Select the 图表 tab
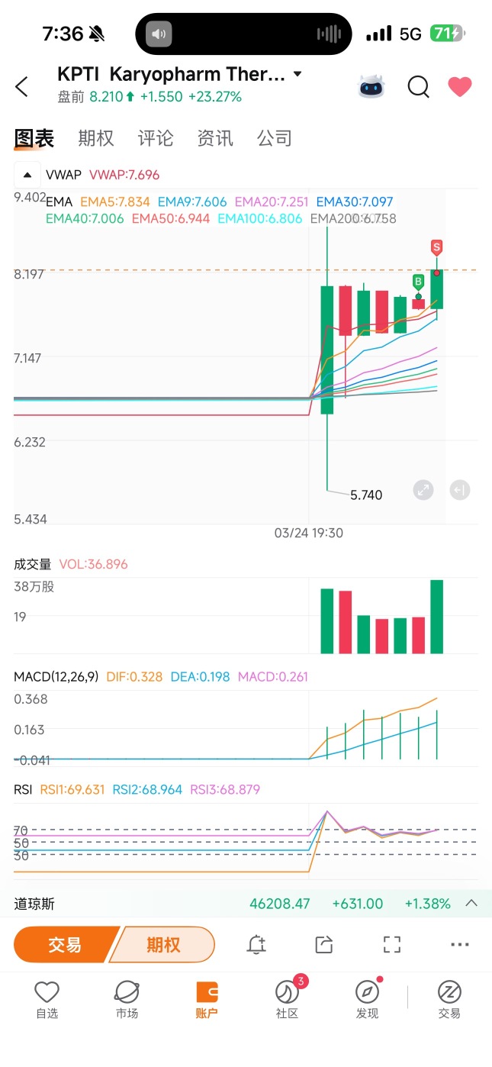 click(x=34, y=139)
